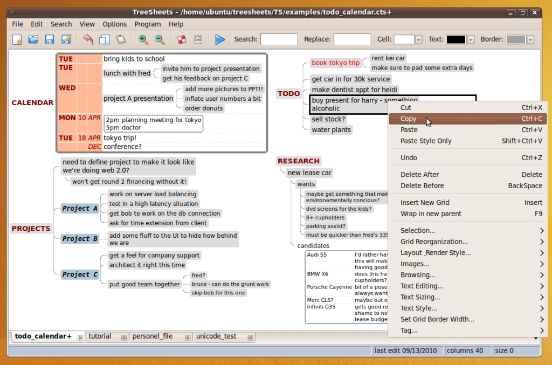
Task: Click the Save As toolbar icon
Action: [66, 39]
